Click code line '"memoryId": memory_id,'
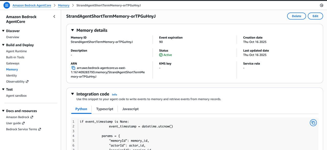 click(129, 141)
